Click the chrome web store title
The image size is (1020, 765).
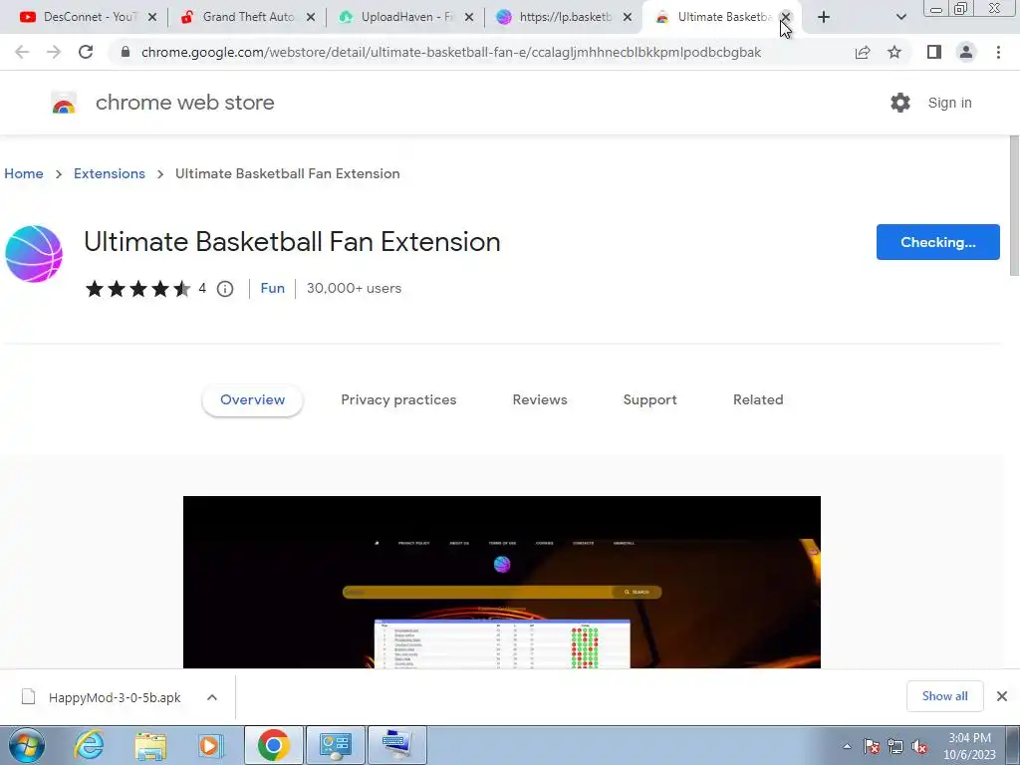(x=184, y=103)
